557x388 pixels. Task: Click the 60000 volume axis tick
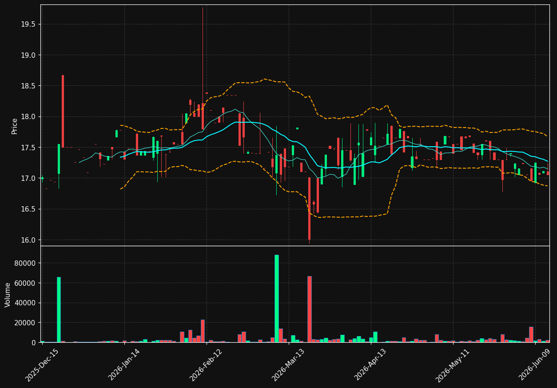[25, 283]
